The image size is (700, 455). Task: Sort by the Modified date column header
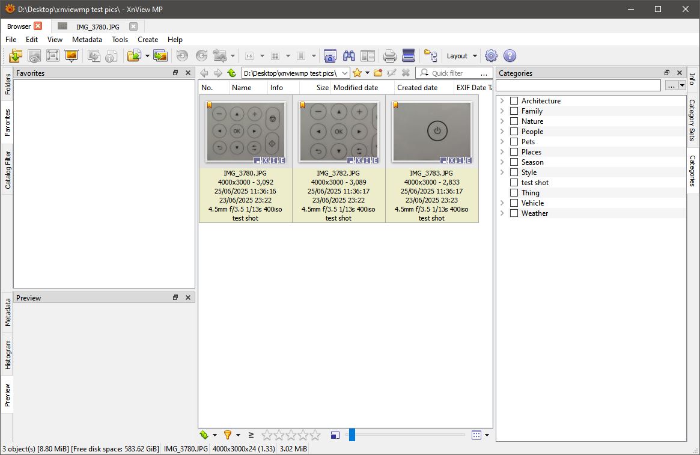[x=362, y=88]
